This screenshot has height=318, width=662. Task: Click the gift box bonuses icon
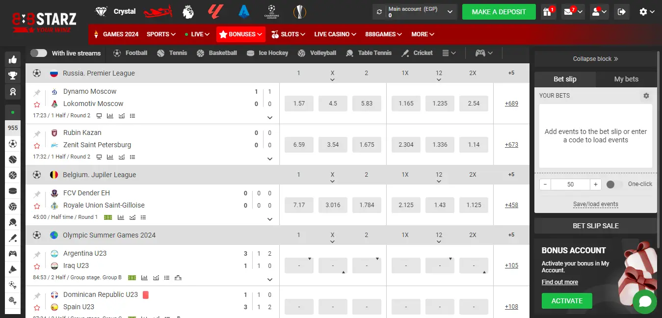pyautogui.click(x=547, y=12)
